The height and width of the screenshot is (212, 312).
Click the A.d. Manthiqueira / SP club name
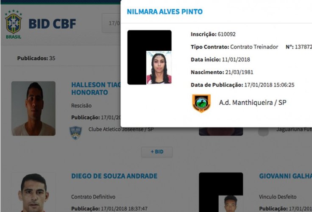(x=253, y=103)
